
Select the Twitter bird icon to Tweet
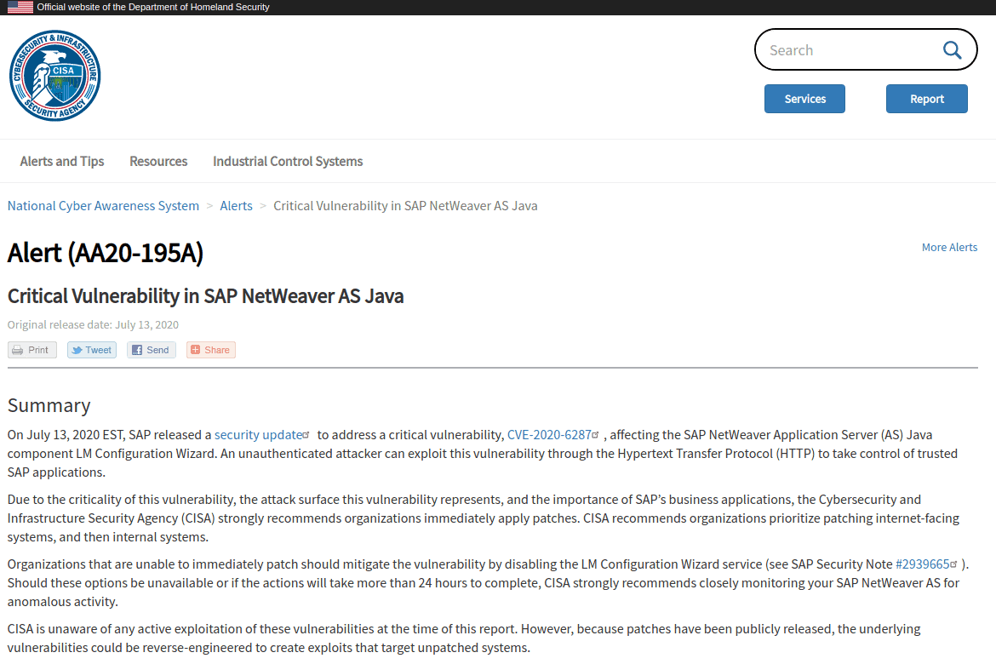[78, 350]
